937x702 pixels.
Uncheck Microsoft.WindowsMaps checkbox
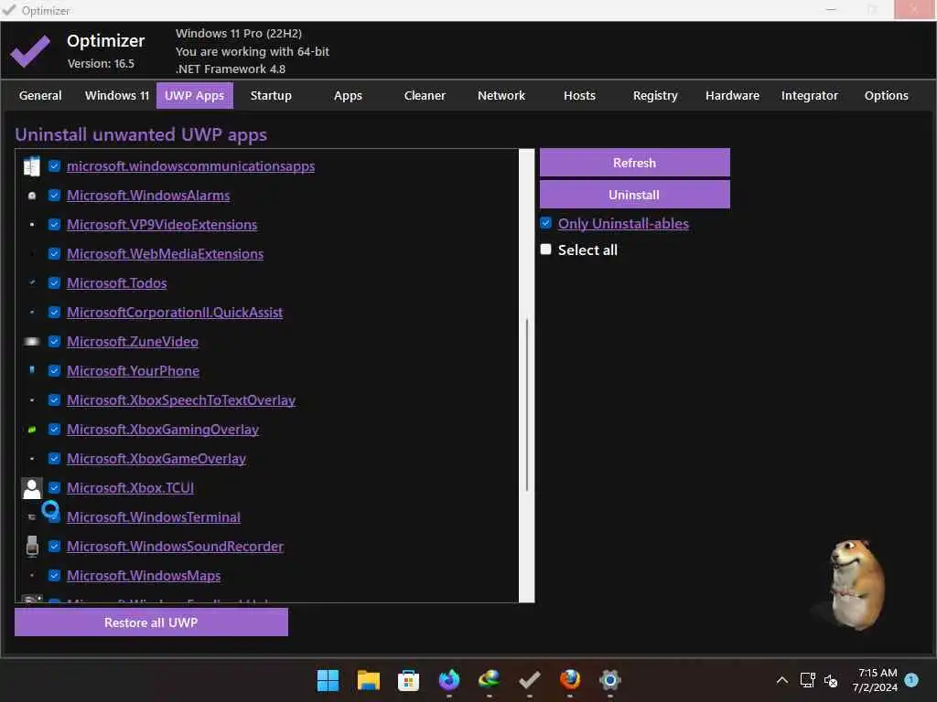tap(54, 576)
